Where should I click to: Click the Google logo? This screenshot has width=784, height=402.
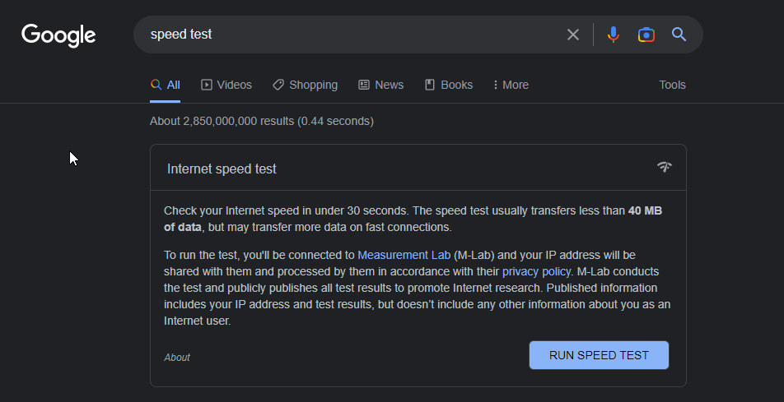58,35
